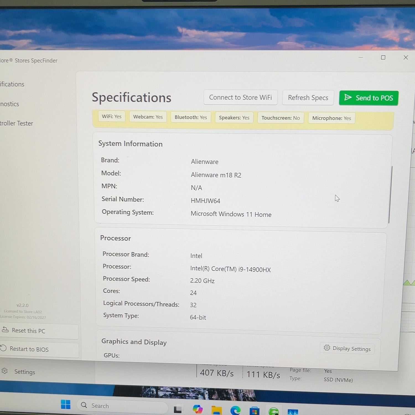
Task: Click '407 KB/s' in the background window
Action: click(217, 373)
